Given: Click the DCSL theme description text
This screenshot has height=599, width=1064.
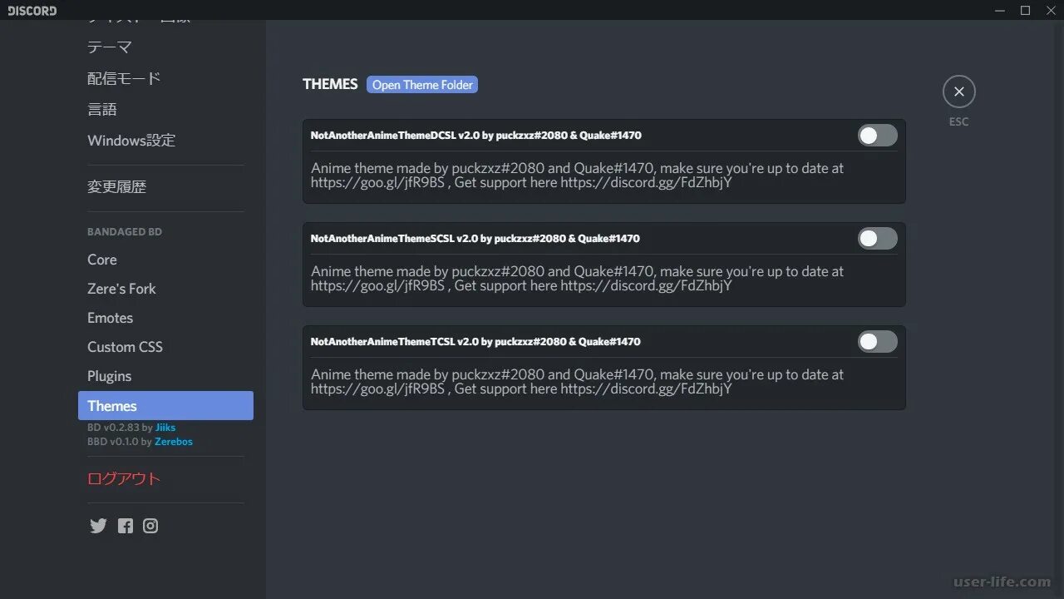Looking at the screenshot, I should [577, 175].
